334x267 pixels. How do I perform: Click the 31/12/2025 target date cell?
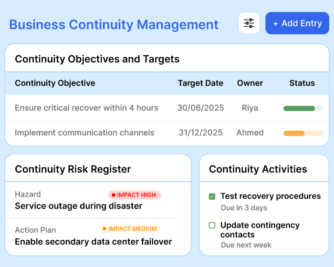coord(200,133)
